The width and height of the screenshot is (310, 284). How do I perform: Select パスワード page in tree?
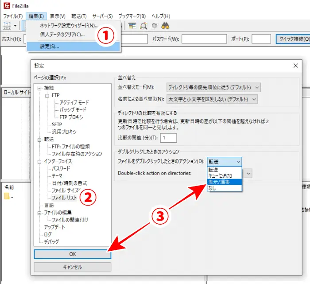(x=61, y=168)
